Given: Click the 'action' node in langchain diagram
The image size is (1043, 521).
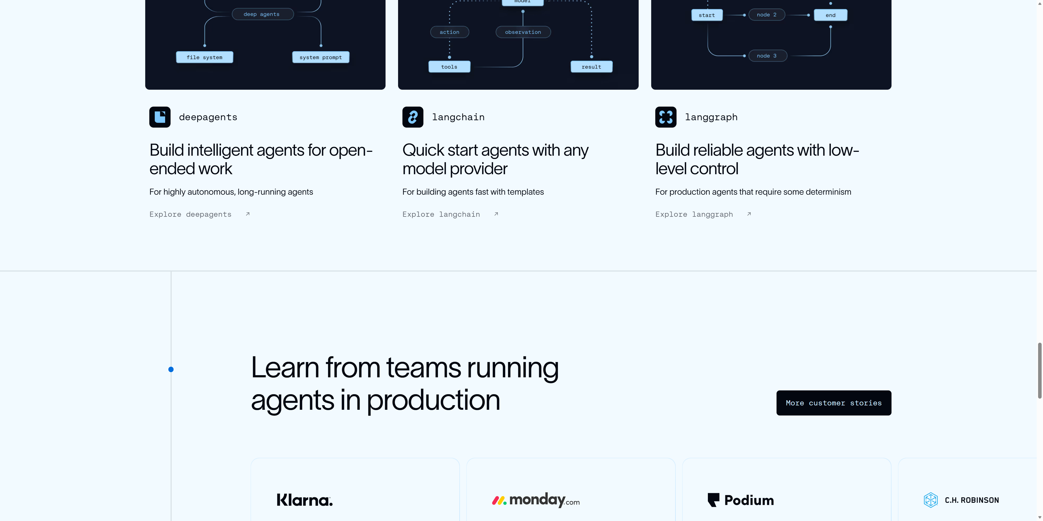Looking at the screenshot, I should (449, 32).
